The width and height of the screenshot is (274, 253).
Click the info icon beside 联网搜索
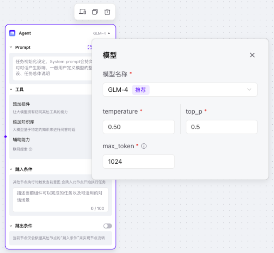click(31, 149)
